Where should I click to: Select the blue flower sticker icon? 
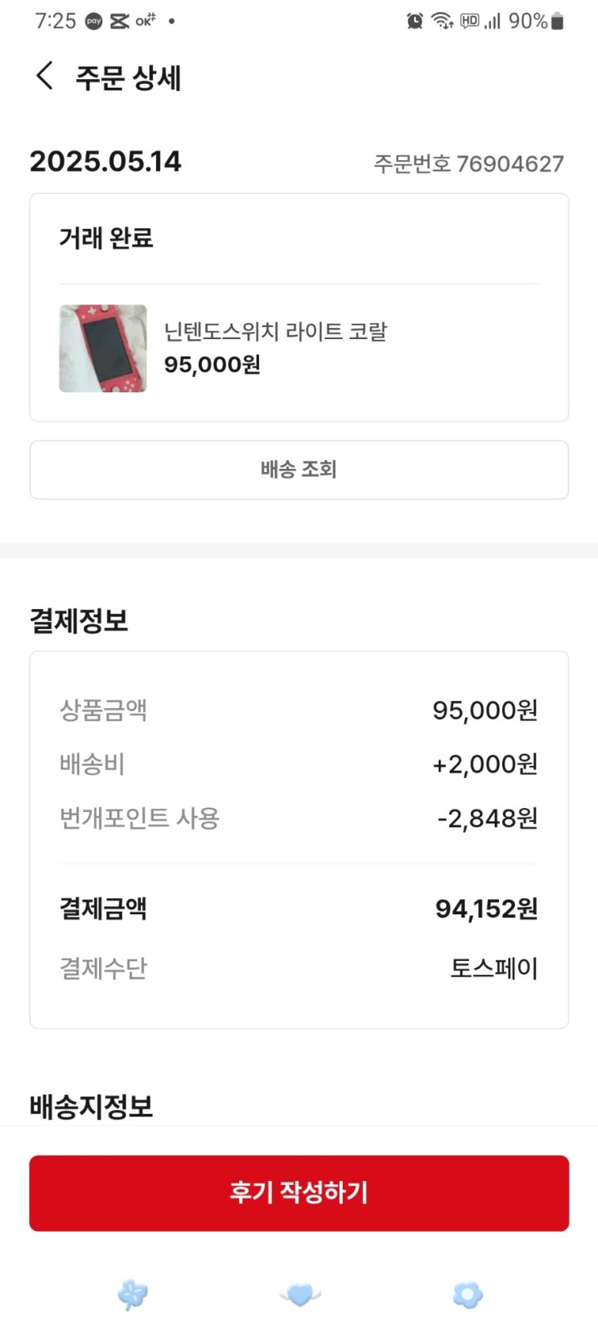468,1295
